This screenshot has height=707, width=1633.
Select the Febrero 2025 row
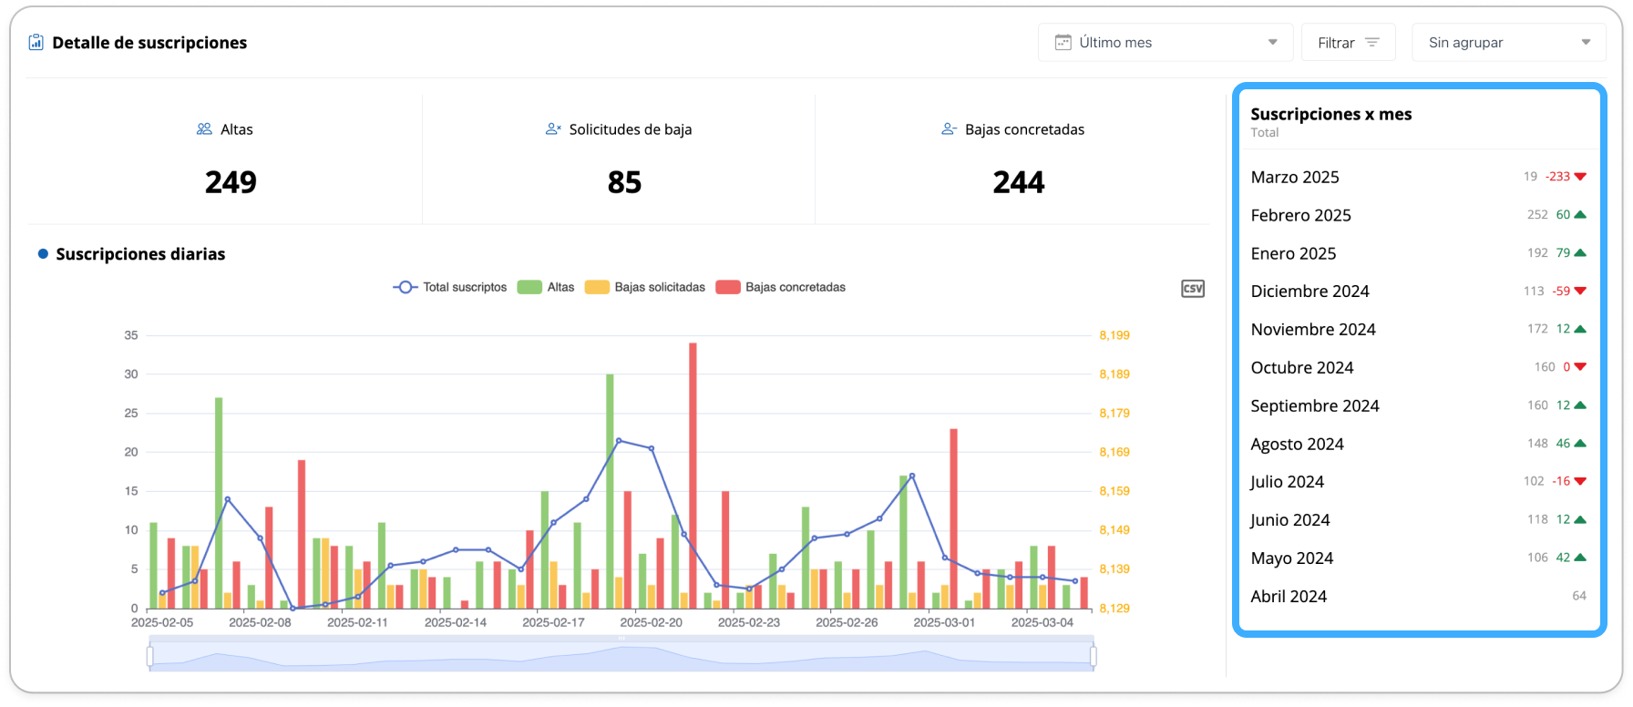pos(1418,215)
